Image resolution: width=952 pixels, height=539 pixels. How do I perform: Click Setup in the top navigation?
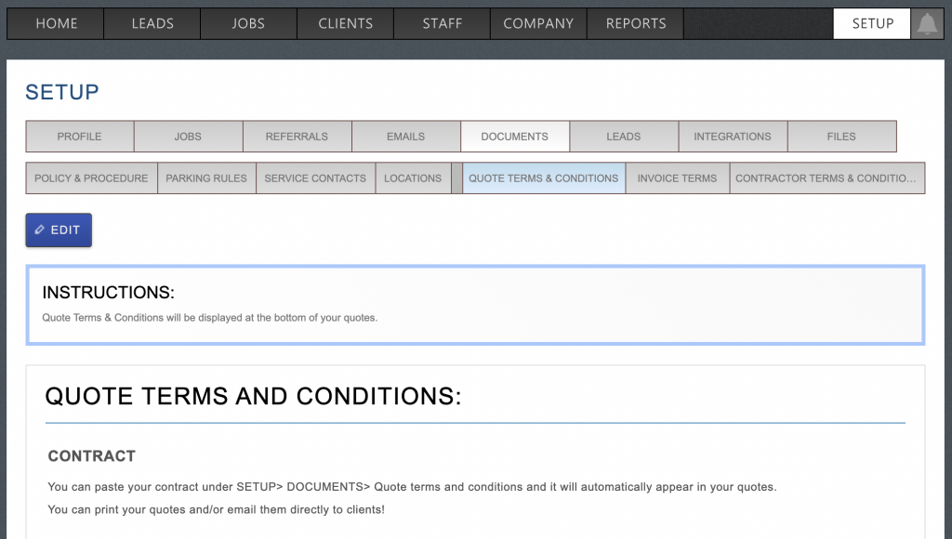tap(872, 24)
